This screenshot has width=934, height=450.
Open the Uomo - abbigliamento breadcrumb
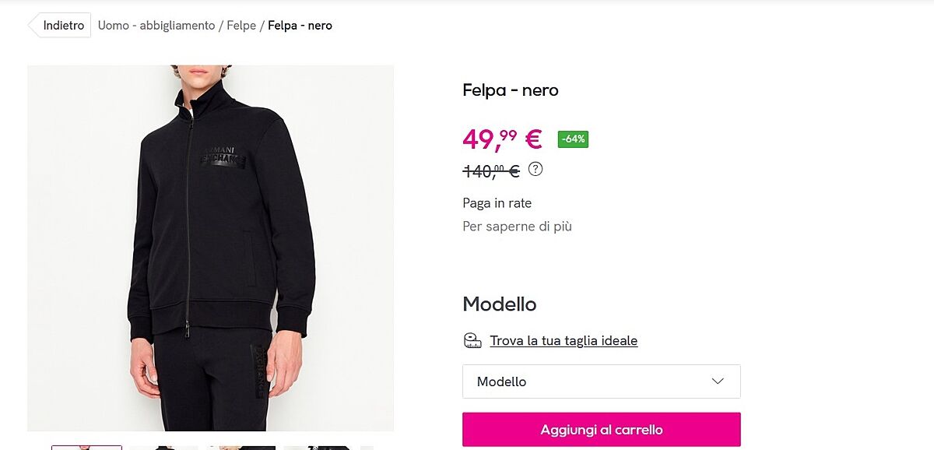[156, 26]
